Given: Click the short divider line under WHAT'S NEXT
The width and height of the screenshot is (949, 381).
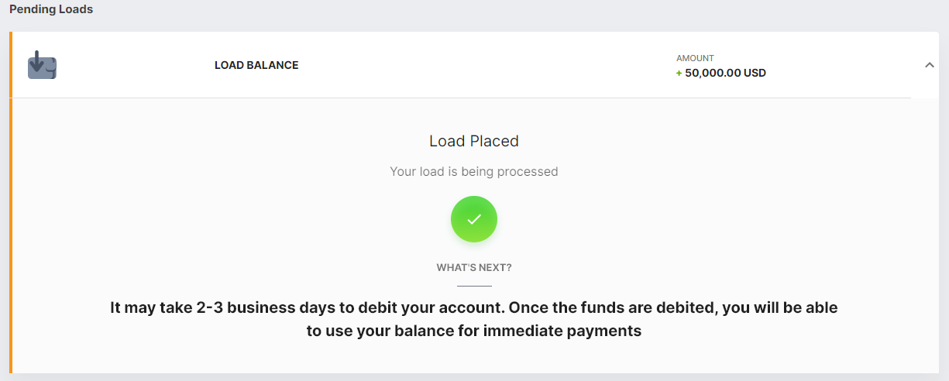Looking at the screenshot, I should (x=474, y=287).
